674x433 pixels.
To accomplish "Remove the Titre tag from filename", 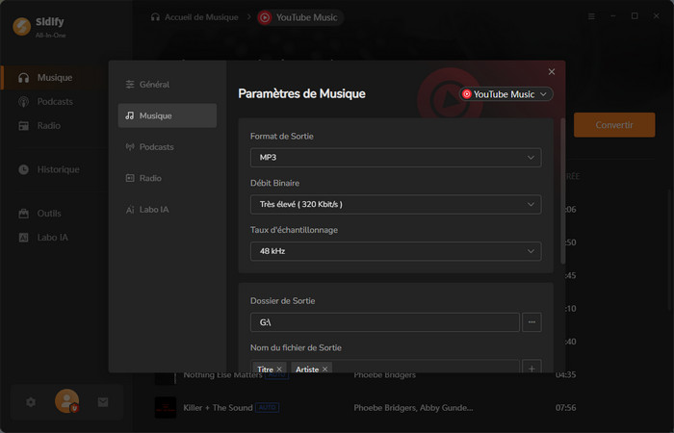I will click(279, 369).
